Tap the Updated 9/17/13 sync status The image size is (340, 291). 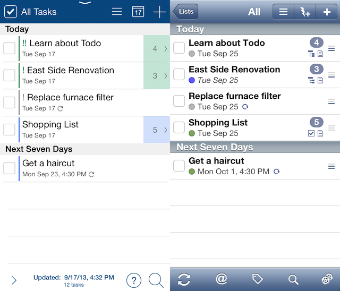[74, 278]
